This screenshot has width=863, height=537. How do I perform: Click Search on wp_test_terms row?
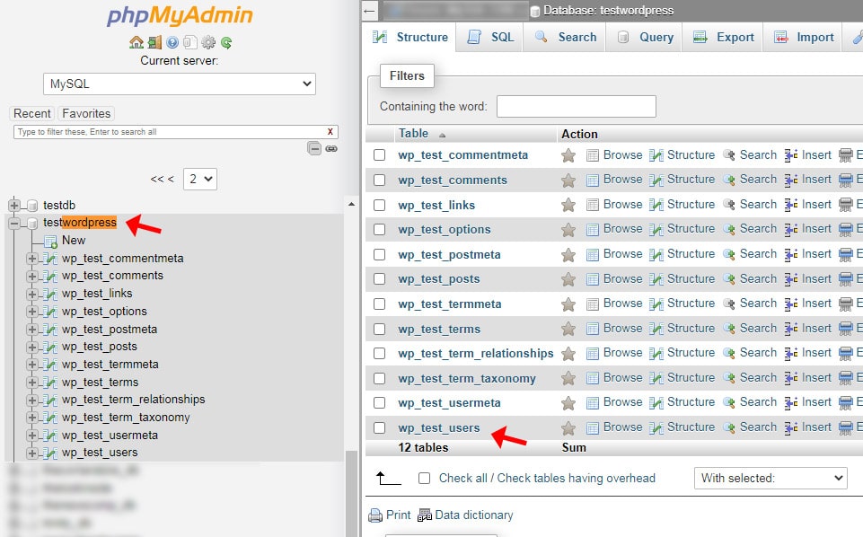click(750, 328)
